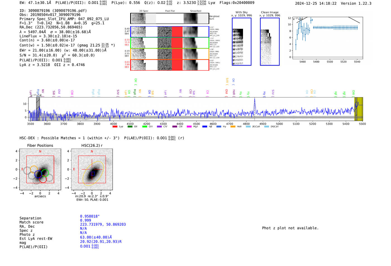Select the HSC-DEX : Possible Matches = 1 heading
391x266 pixels.
pos(70,138)
